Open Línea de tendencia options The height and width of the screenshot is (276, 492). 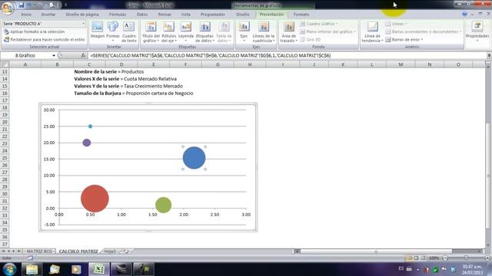tap(372, 32)
